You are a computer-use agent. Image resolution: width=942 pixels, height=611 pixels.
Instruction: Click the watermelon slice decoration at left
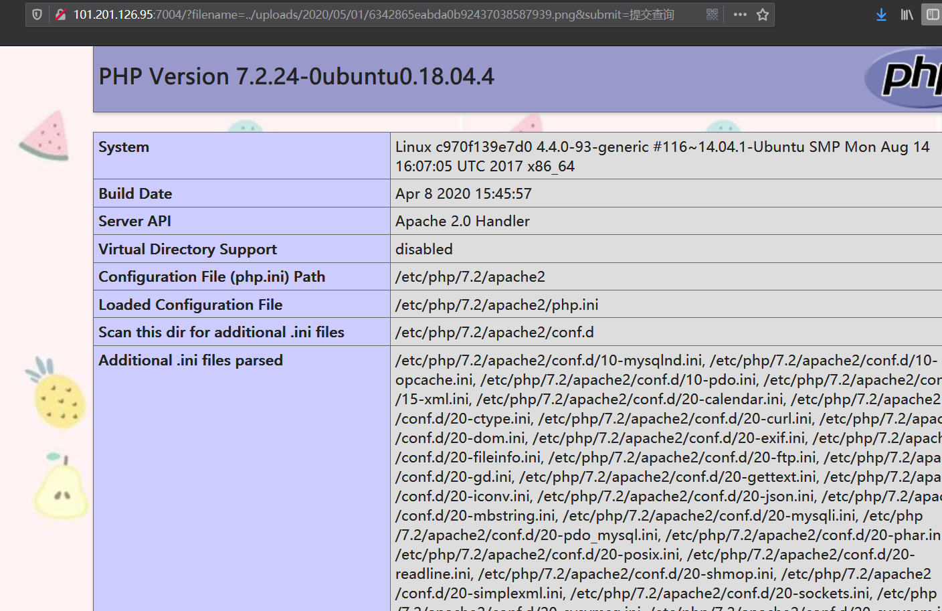click(44, 137)
